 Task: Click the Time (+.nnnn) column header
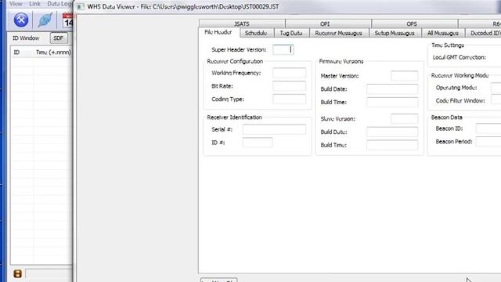tap(53, 52)
